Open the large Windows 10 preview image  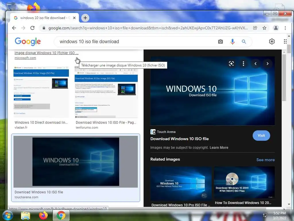(x=212, y=91)
